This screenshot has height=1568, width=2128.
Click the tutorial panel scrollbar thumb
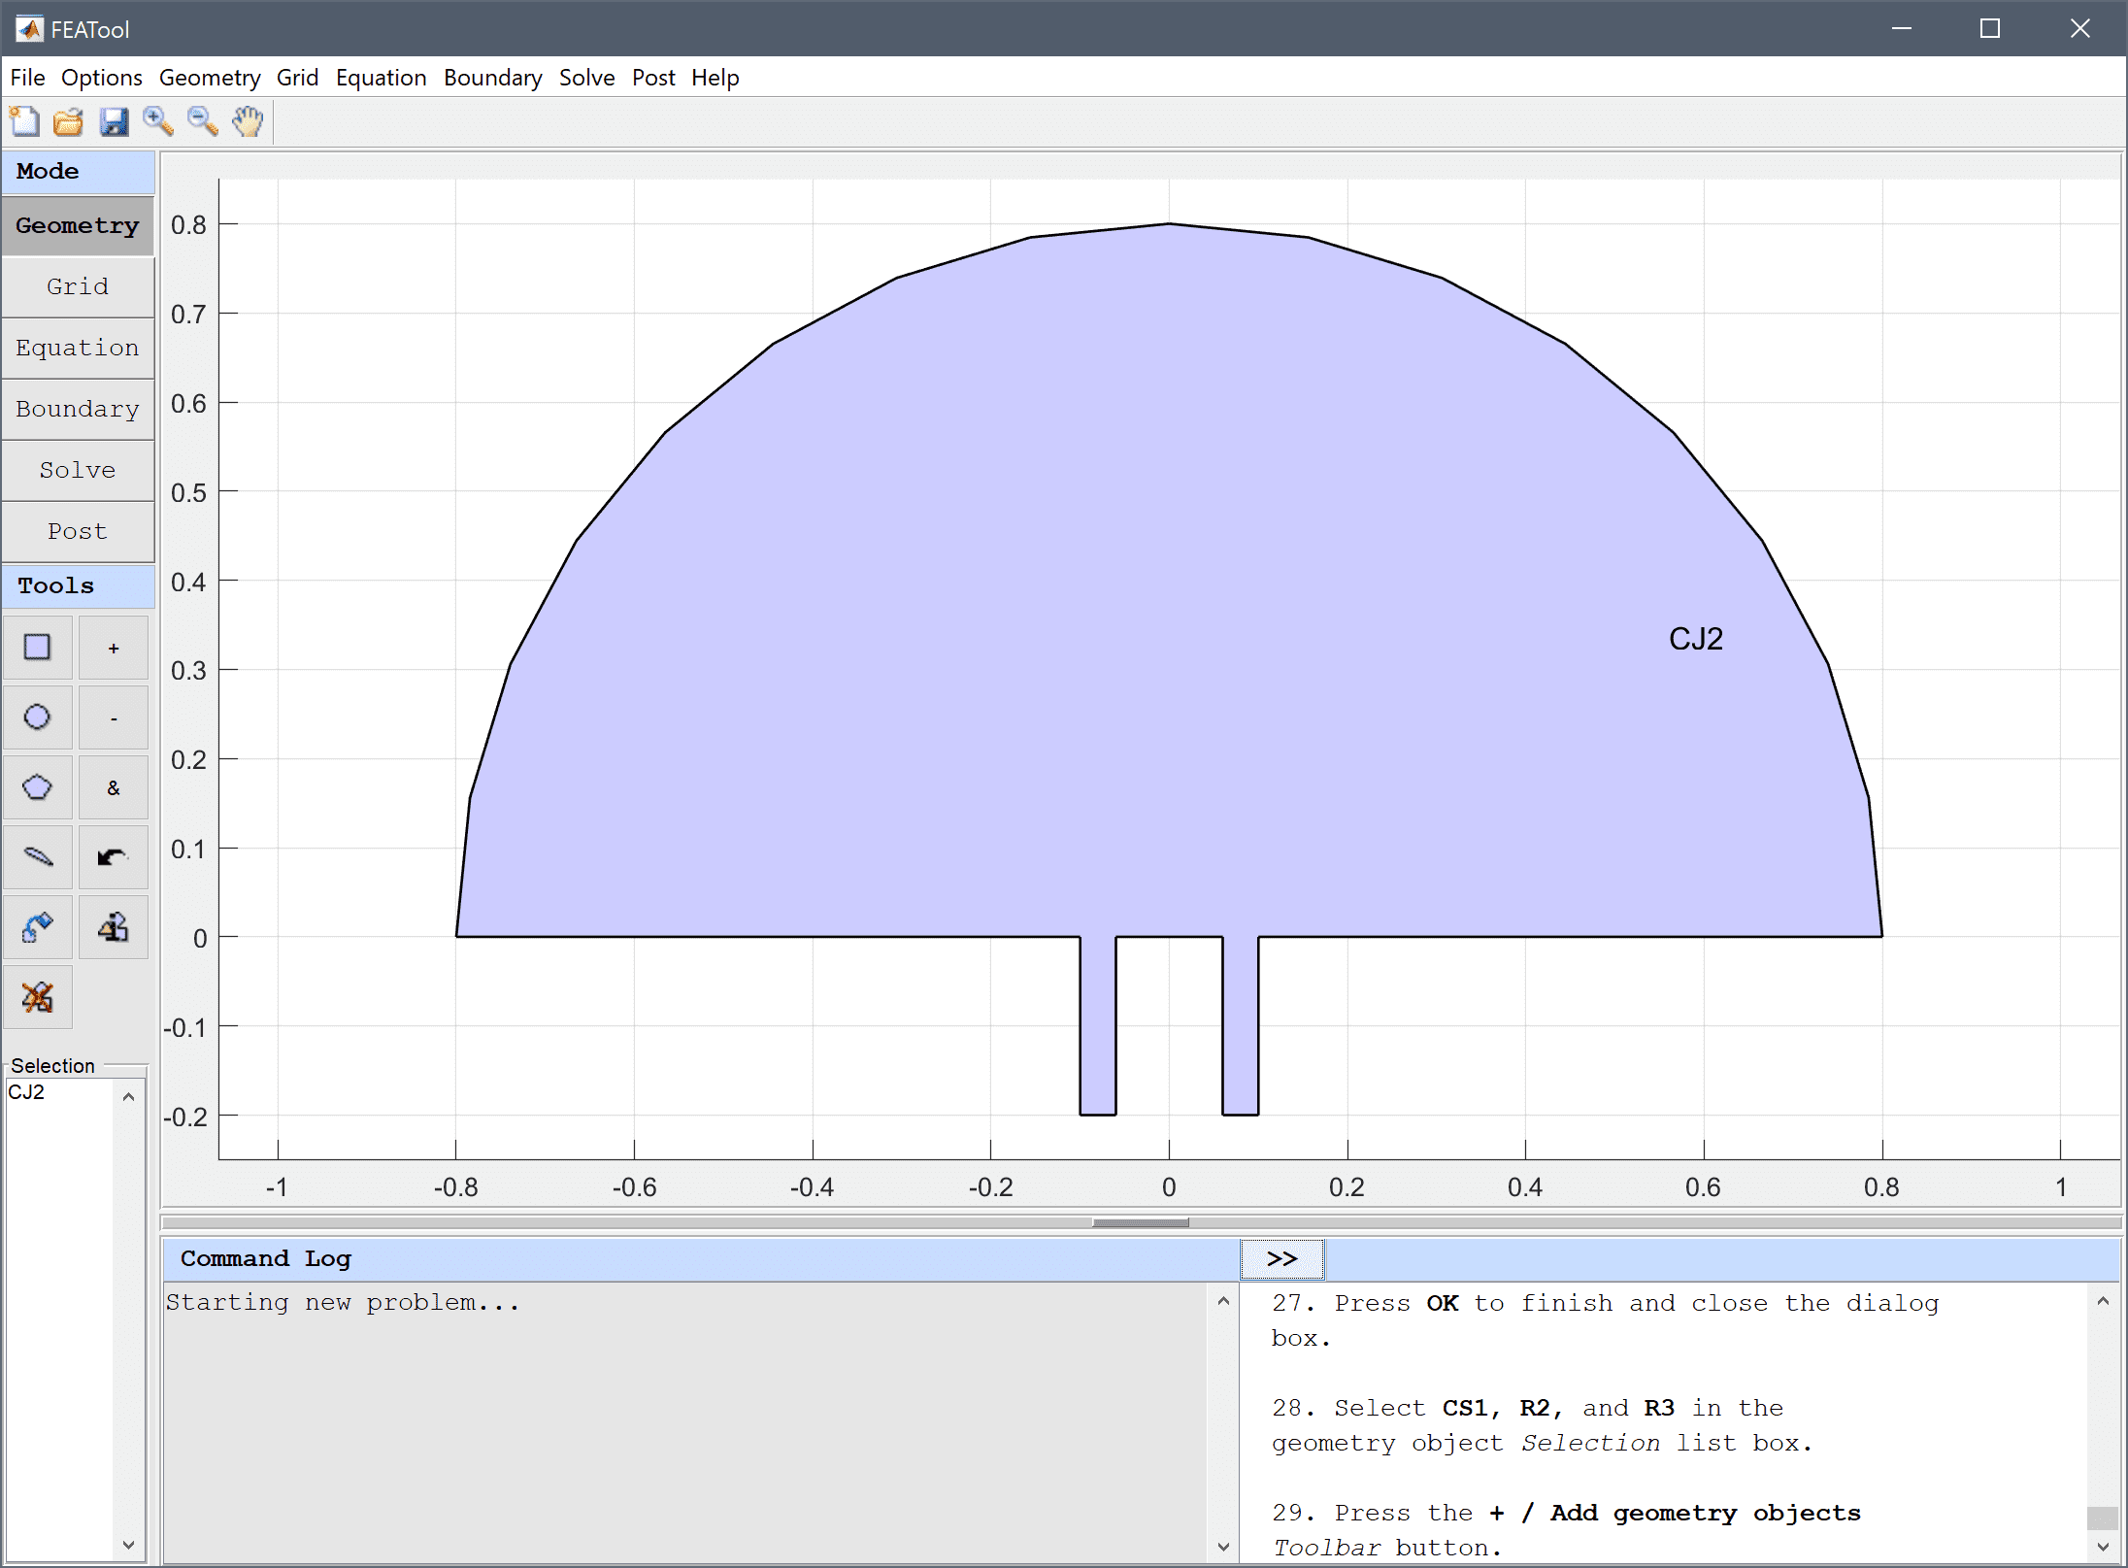point(2103,1518)
